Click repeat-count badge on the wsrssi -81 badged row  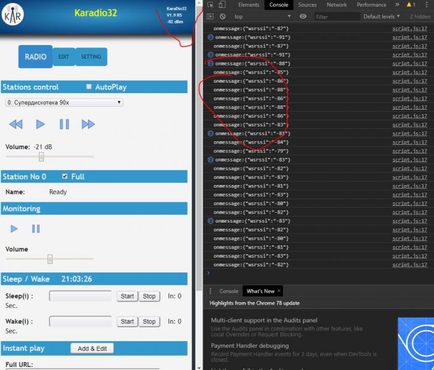click(211, 134)
